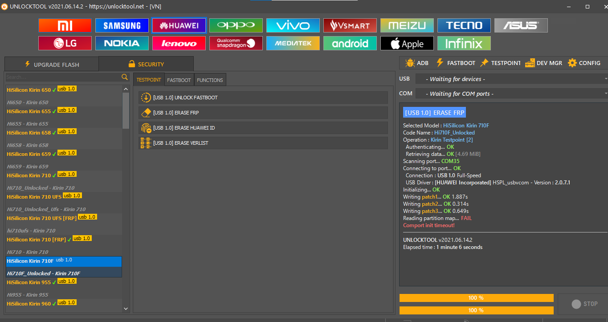Image resolution: width=608 pixels, height=322 pixels.
Task: Open the FASTBOOT sub-tab
Action: tap(179, 80)
